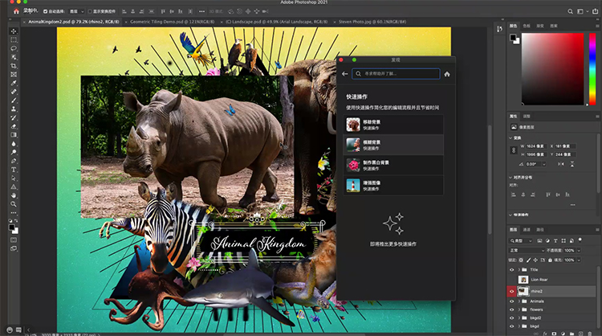This screenshot has height=336, width=602.
Task: Switch to AnimalKingdom2.psd document tab
Action: 73,22
